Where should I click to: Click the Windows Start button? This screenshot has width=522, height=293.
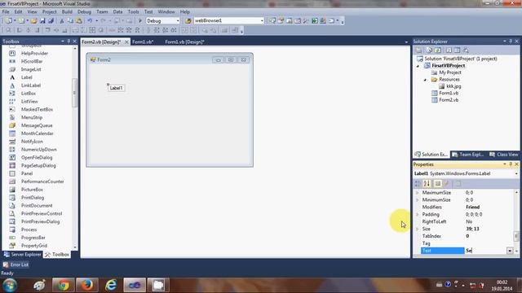[x=10, y=286]
